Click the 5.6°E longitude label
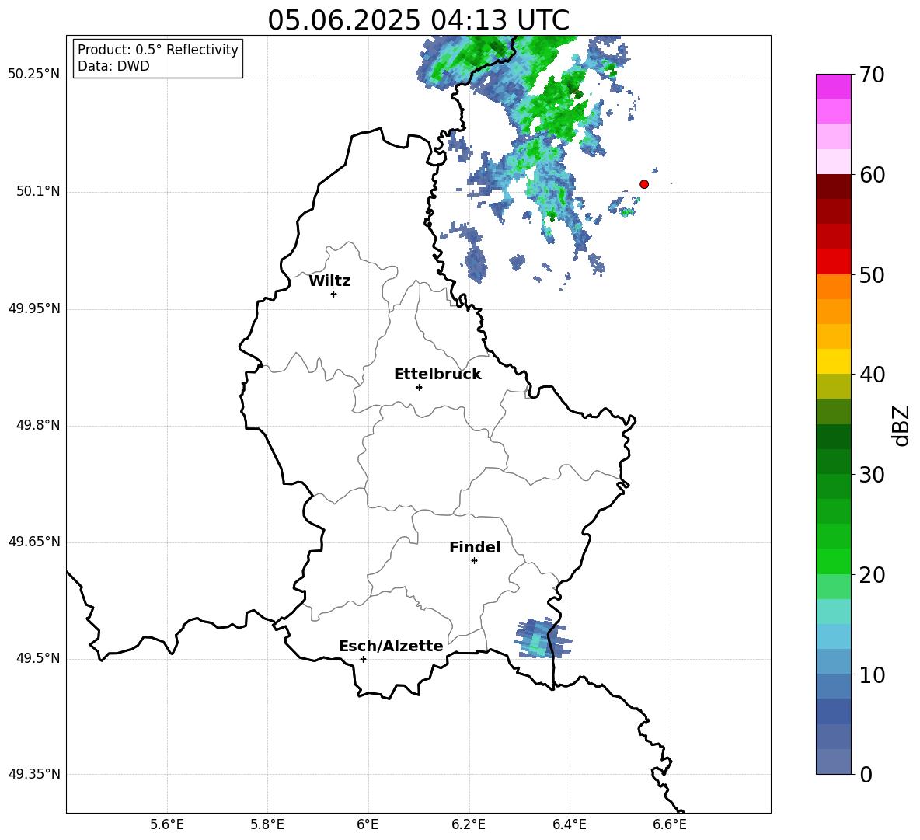 click(x=167, y=824)
